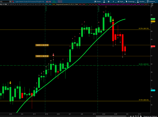Screen dimensions: 158x117
Task: Select the pointer drawing tool icon
Action: [x=141, y=116]
